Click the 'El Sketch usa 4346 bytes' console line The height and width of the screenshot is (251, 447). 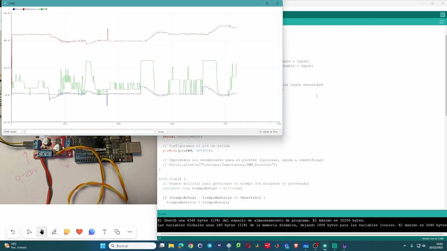(261, 220)
